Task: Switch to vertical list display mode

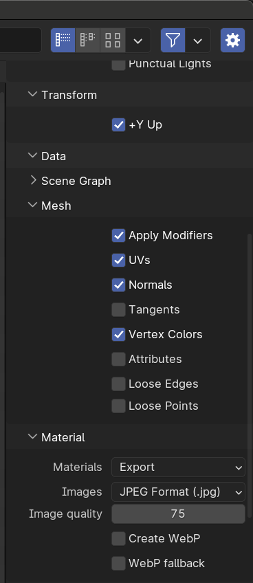Action: [x=63, y=40]
